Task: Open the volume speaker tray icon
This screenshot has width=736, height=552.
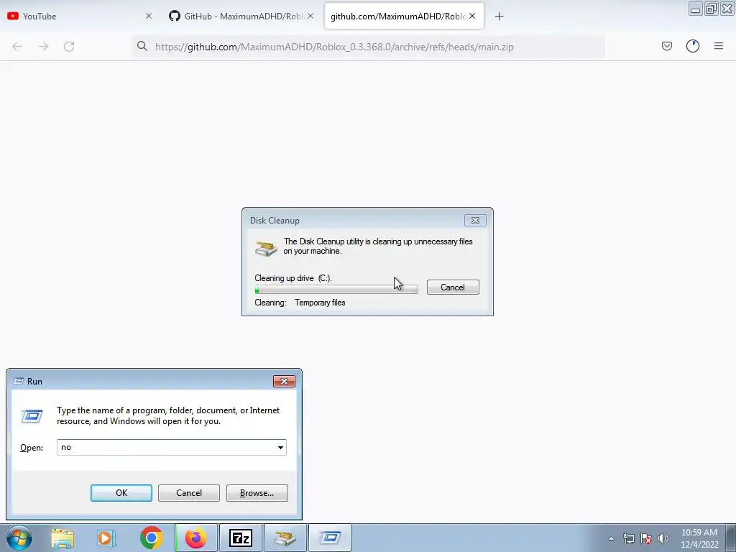Action: [x=663, y=538]
